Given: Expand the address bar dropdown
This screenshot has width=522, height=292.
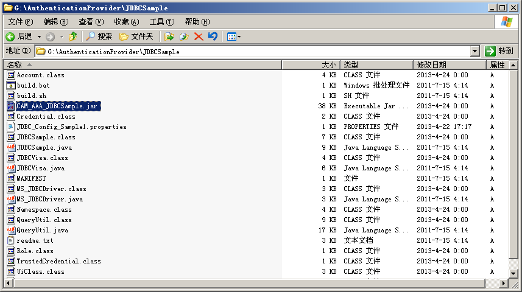Looking at the screenshot, I should [x=475, y=51].
